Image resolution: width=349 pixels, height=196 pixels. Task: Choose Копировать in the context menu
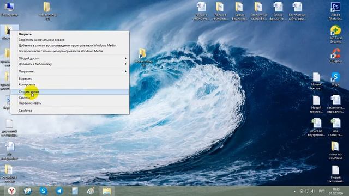pos(69,84)
